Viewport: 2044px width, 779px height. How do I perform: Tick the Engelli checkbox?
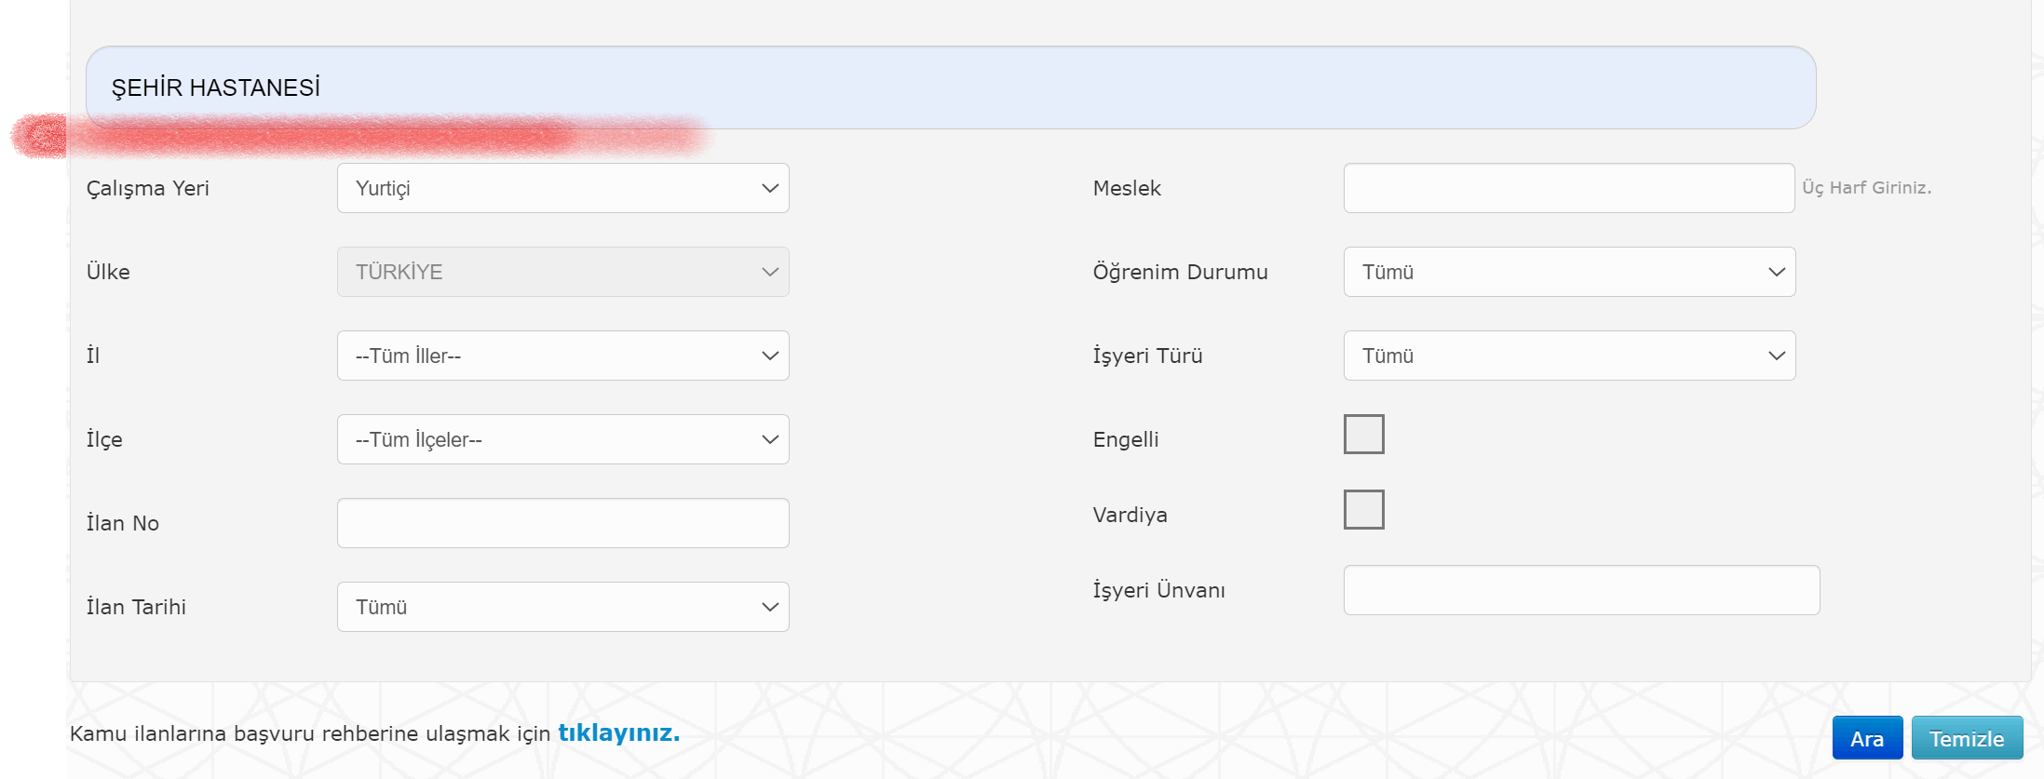coord(1364,435)
